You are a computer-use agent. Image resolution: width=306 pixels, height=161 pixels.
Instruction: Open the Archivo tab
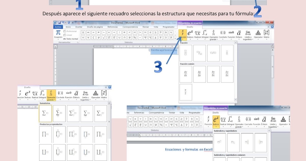[x=58, y=27]
